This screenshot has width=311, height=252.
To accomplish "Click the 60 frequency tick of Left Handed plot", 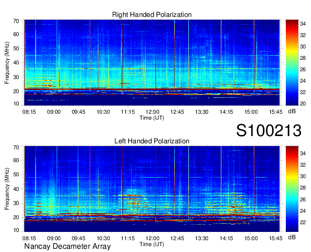I will tap(16, 160).
